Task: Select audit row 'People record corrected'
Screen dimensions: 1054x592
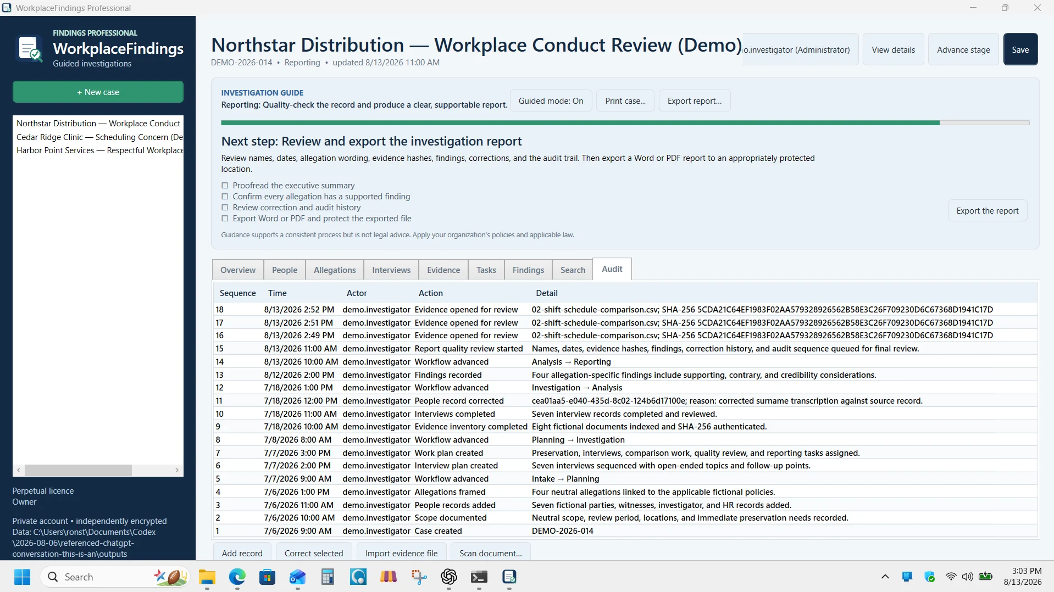Action: [x=625, y=401]
